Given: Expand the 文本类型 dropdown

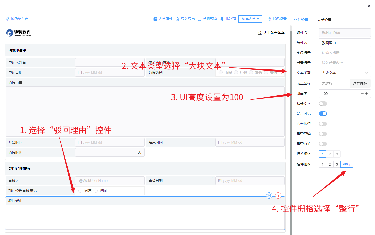Looking at the screenshot, I should [344, 73].
